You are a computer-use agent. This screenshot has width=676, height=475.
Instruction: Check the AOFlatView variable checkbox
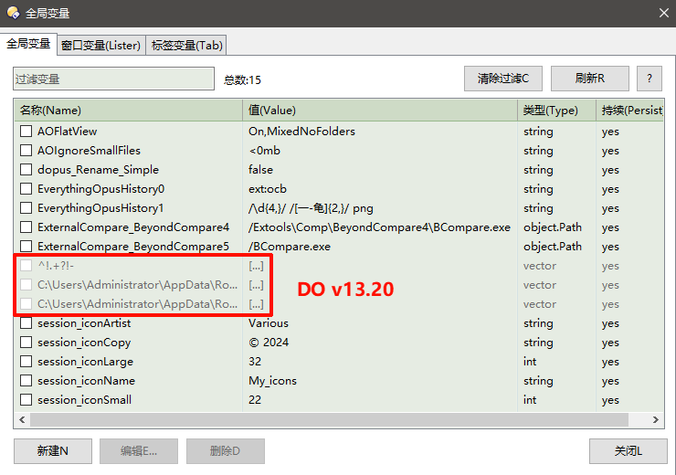coord(26,132)
